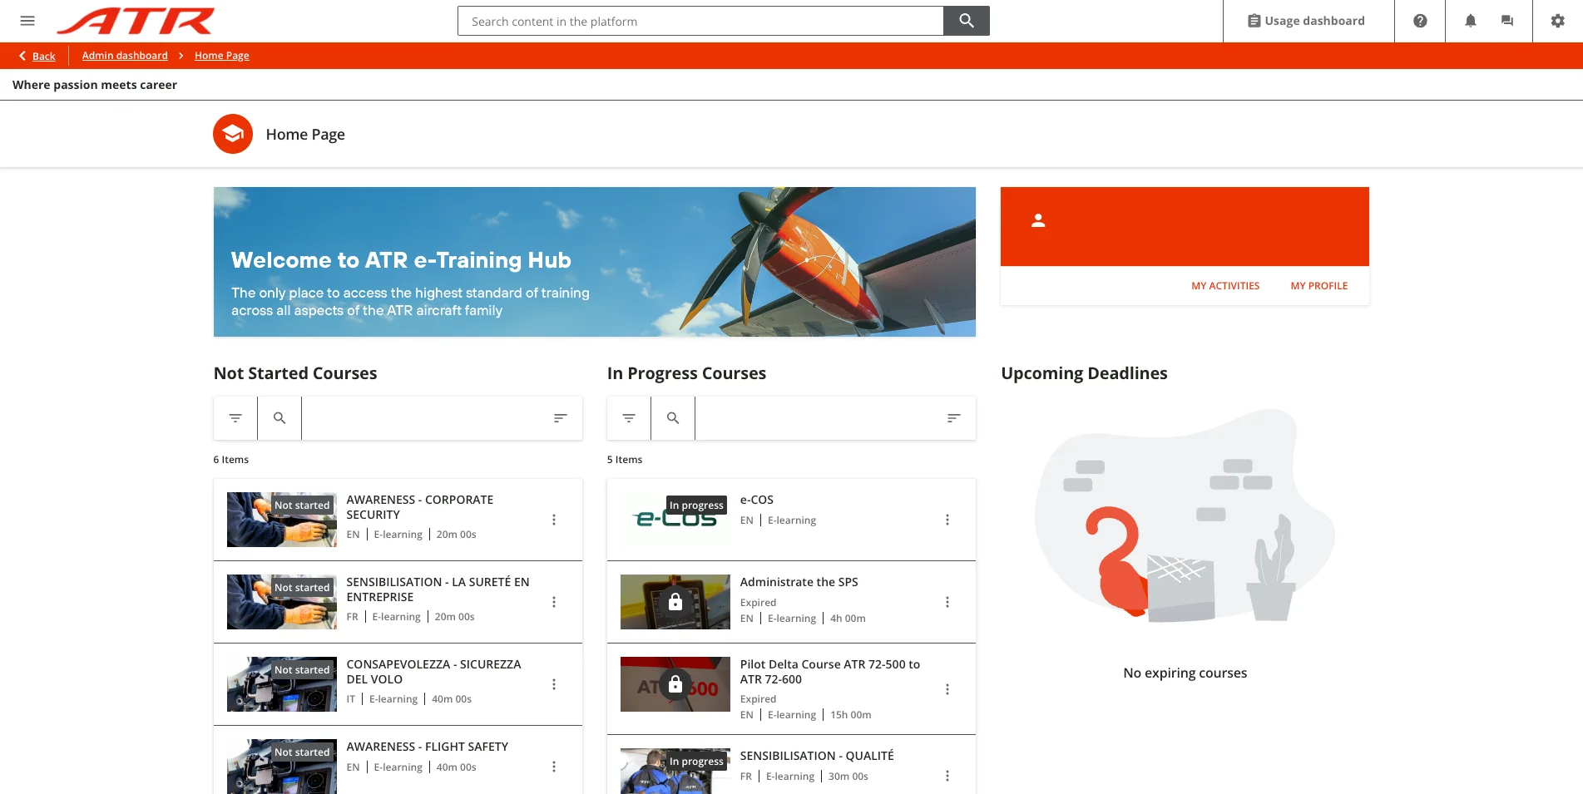This screenshot has width=1583, height=794.
Task: Open options menu for Sensibilisation La Sureté course
Action: [x=554, y=602]
